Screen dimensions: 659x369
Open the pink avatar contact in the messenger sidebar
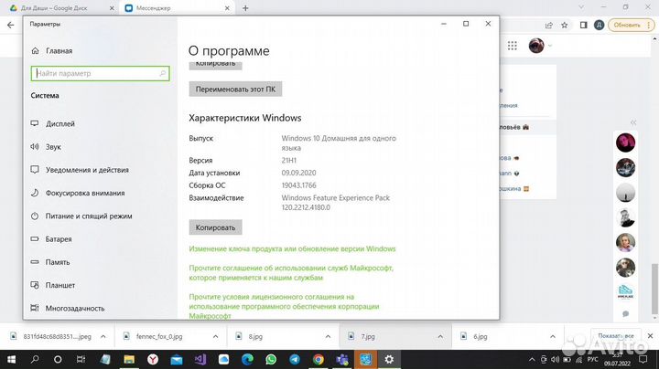click(625, 142)
